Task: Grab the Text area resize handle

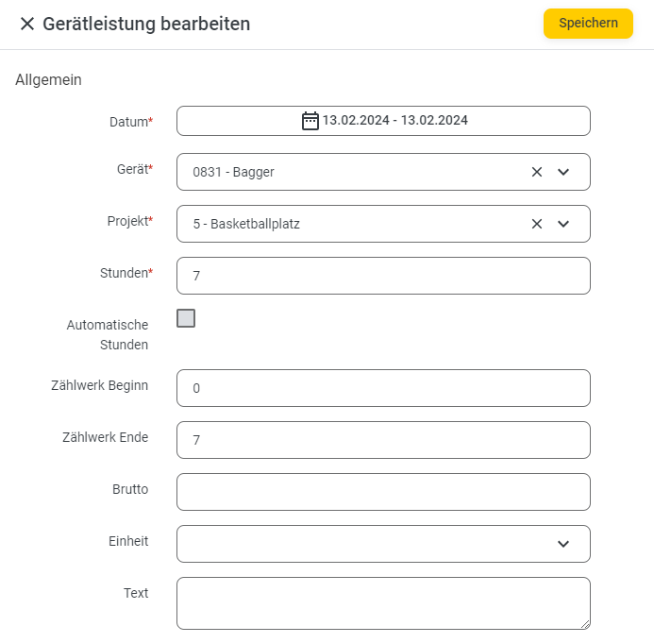Action: (585, 624)
